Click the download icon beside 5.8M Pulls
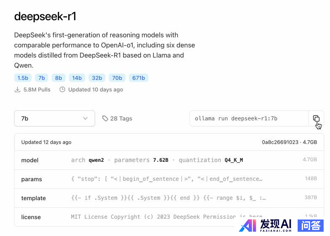 18,90
